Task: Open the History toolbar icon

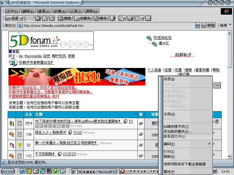Action: pyautogui.click(x=113, y=18)
